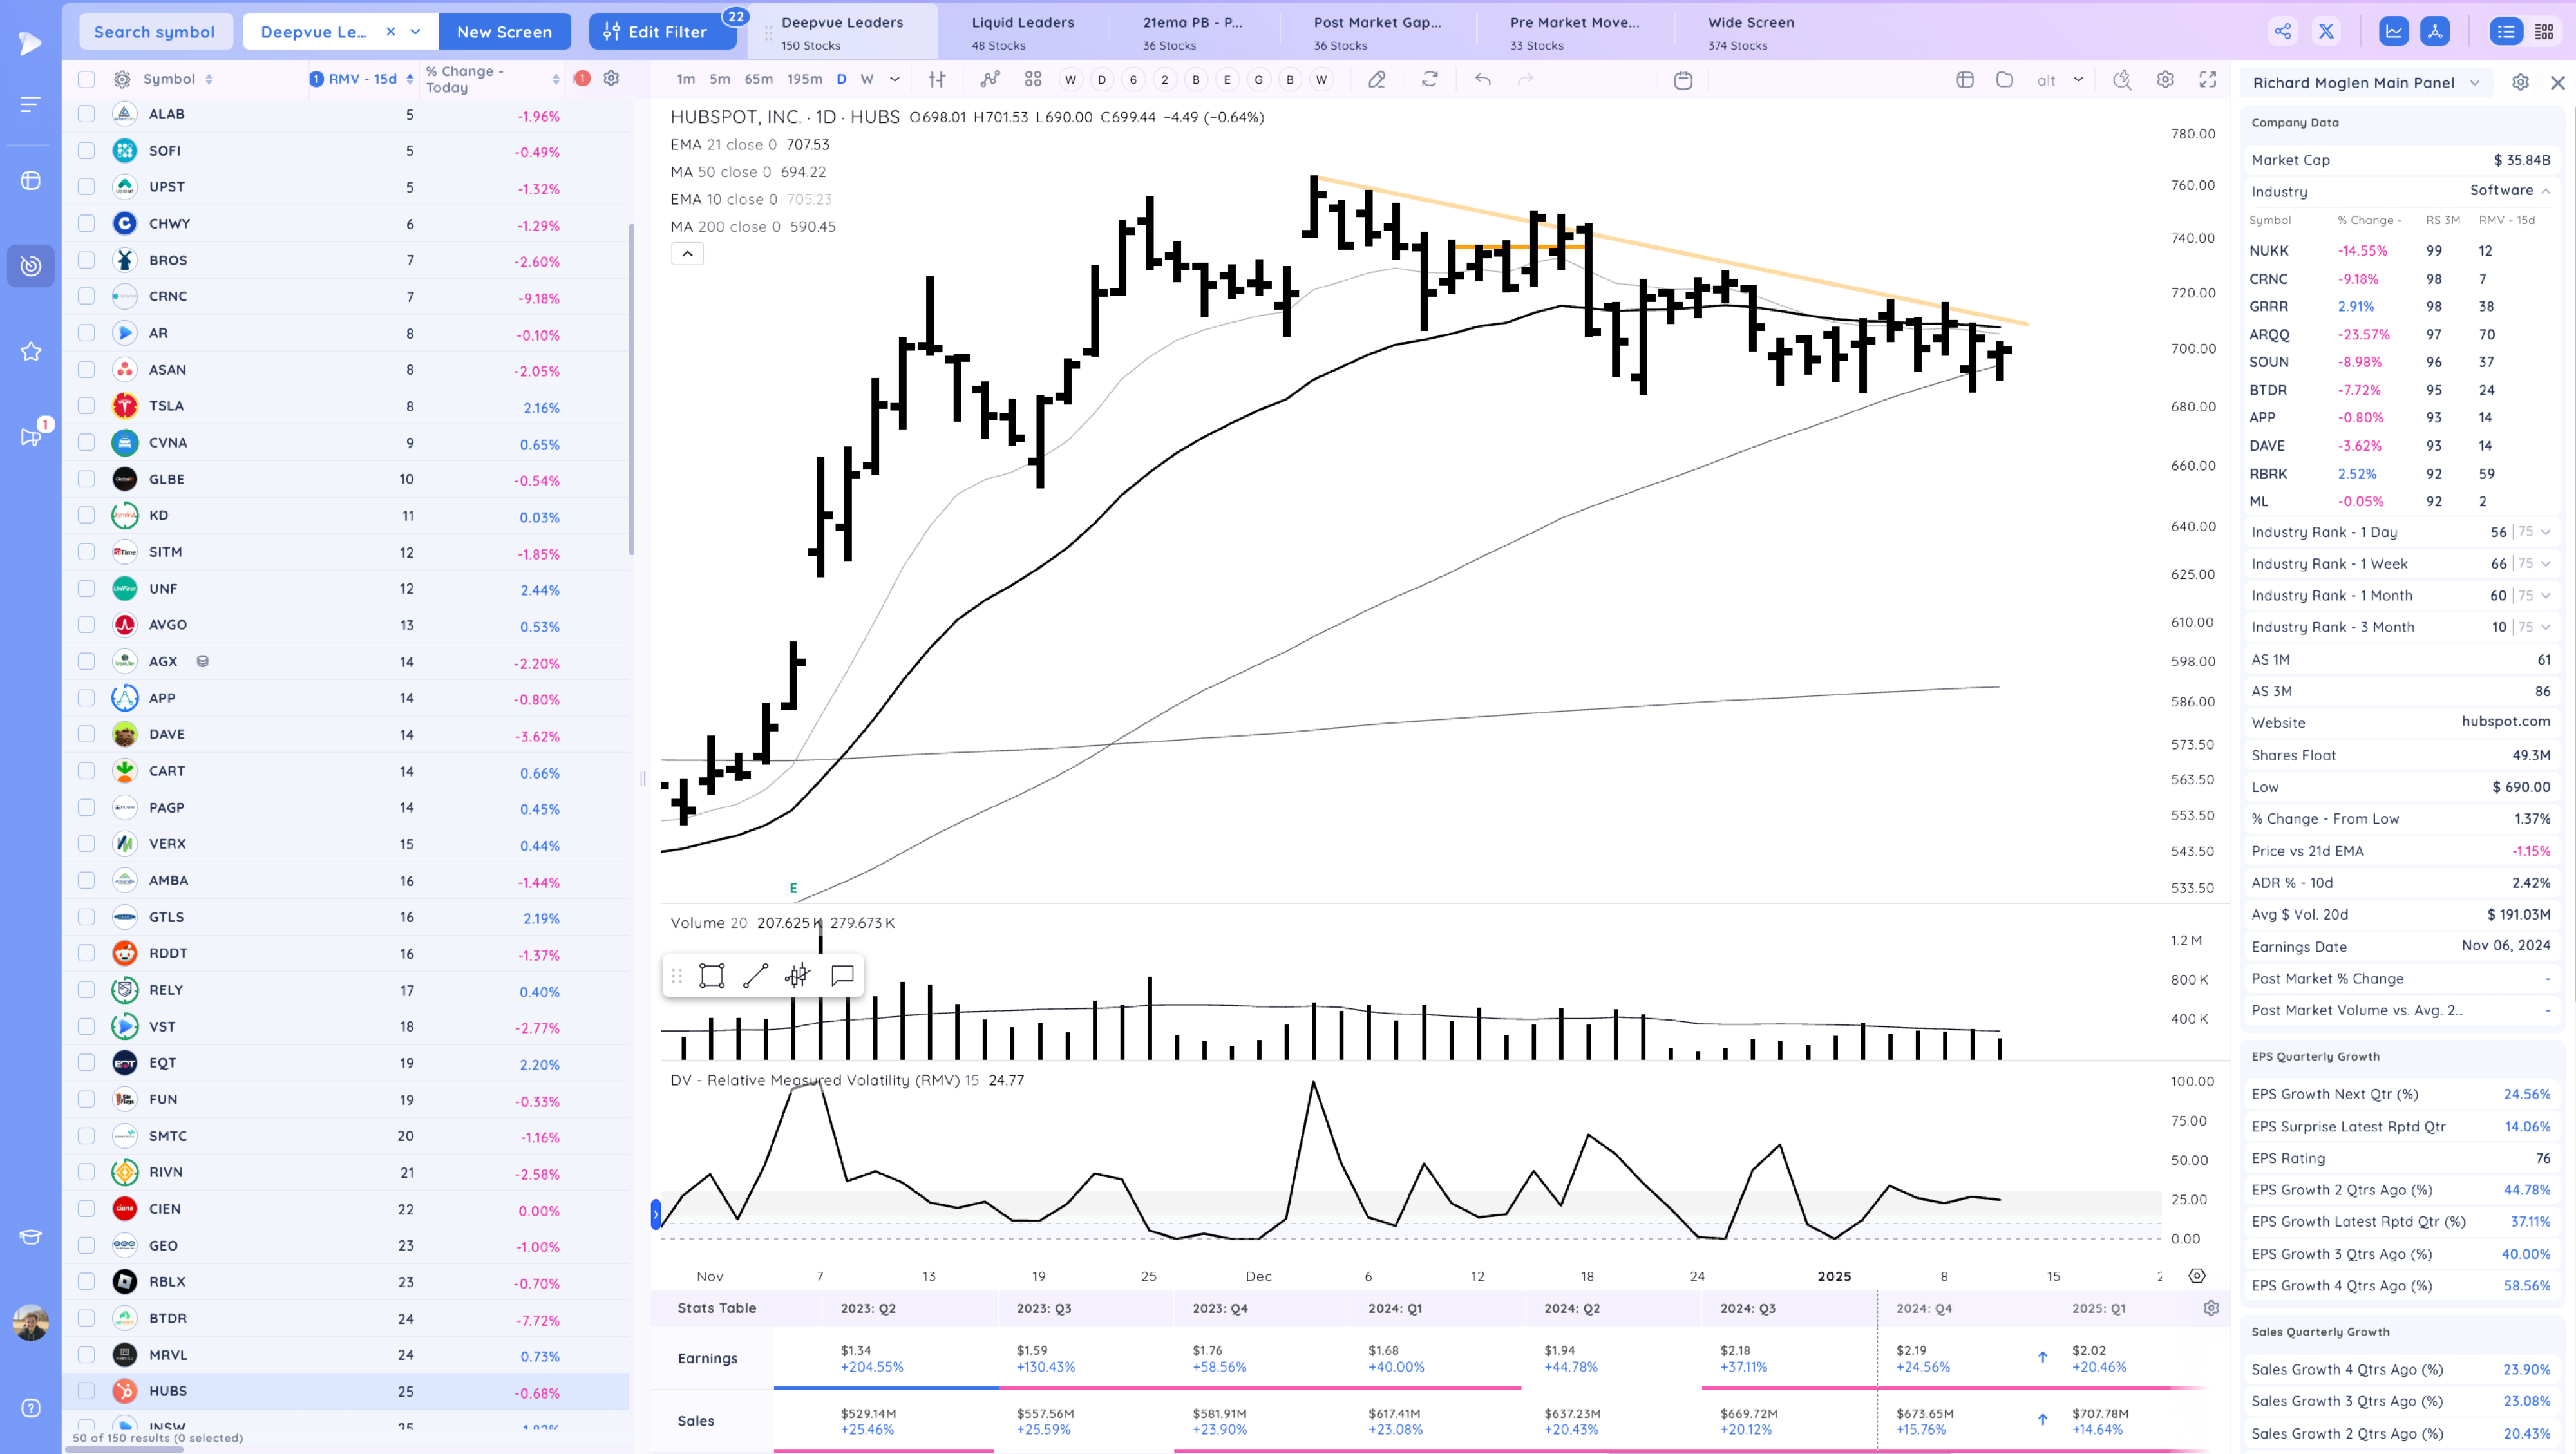Click the chart refresh icon
The height and width of the screenshot is (1454, 2576).
tap(1430, 79)
